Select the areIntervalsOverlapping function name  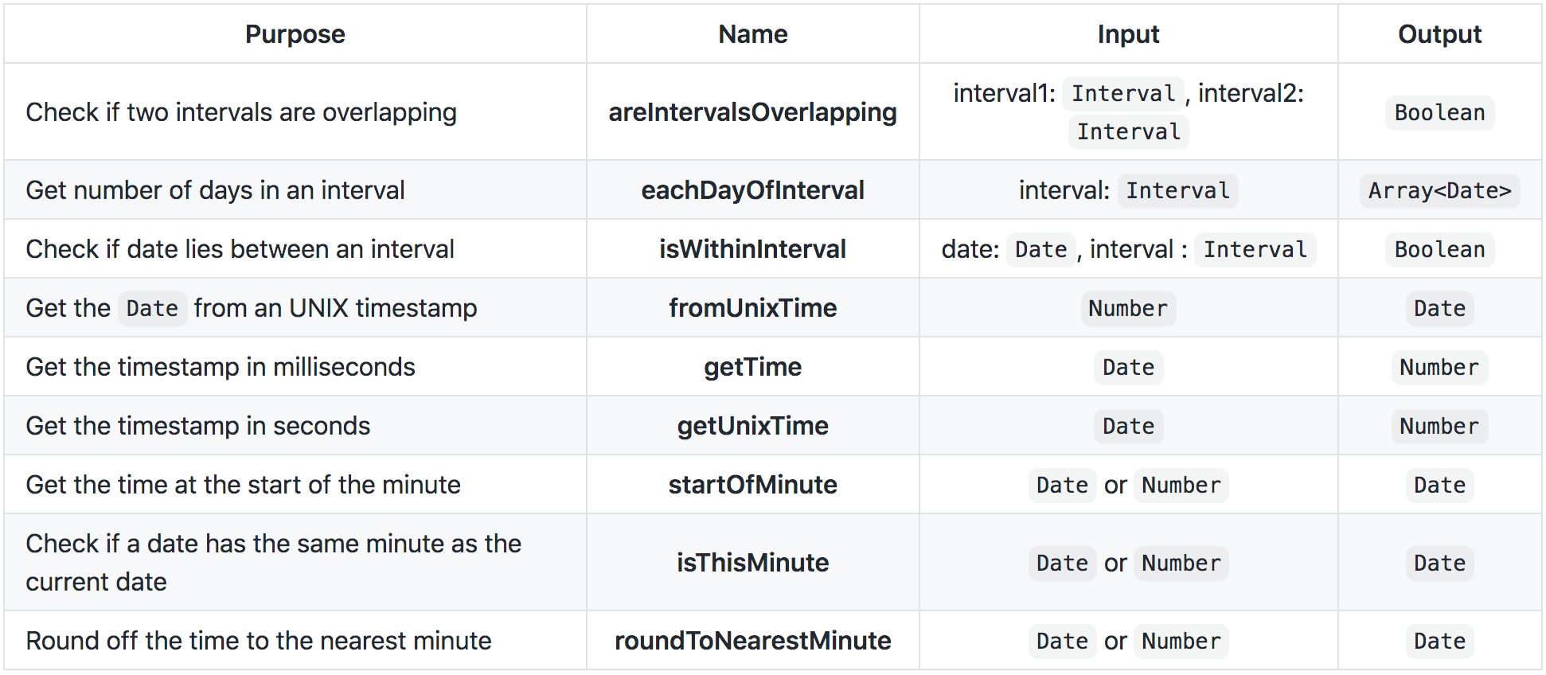click(752, 112)
